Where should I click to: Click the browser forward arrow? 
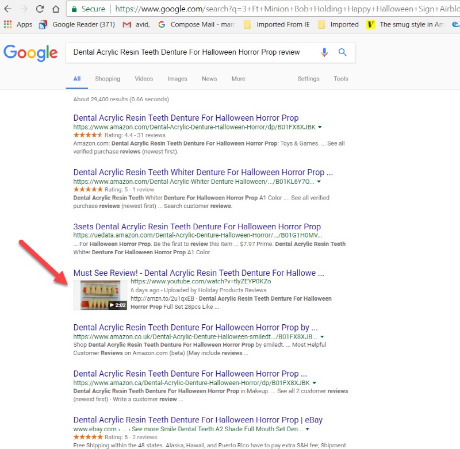point(24,9)
